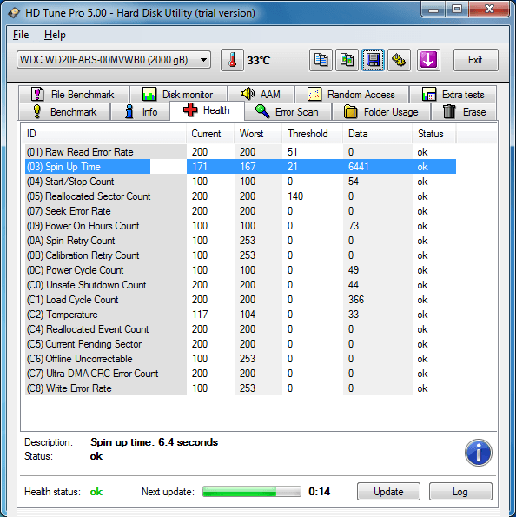Click the thermometer temperature icon
The image size is (516, 517).
(233, 60)
